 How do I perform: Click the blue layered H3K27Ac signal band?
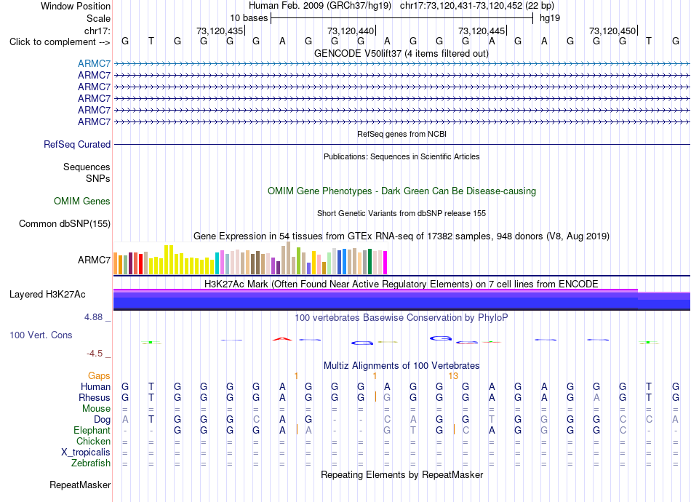pos(402,300)
